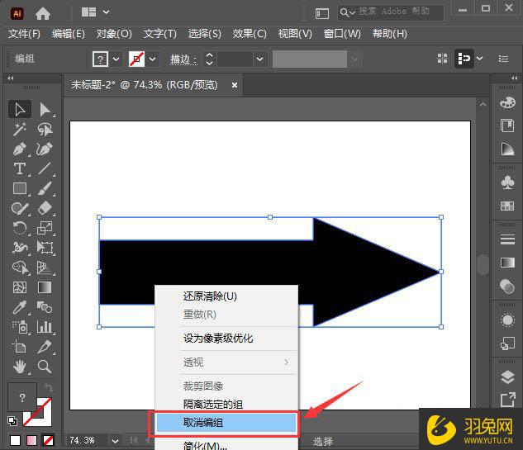Select the Mesh tool
The image size is (523, 450).
point(20,287)
